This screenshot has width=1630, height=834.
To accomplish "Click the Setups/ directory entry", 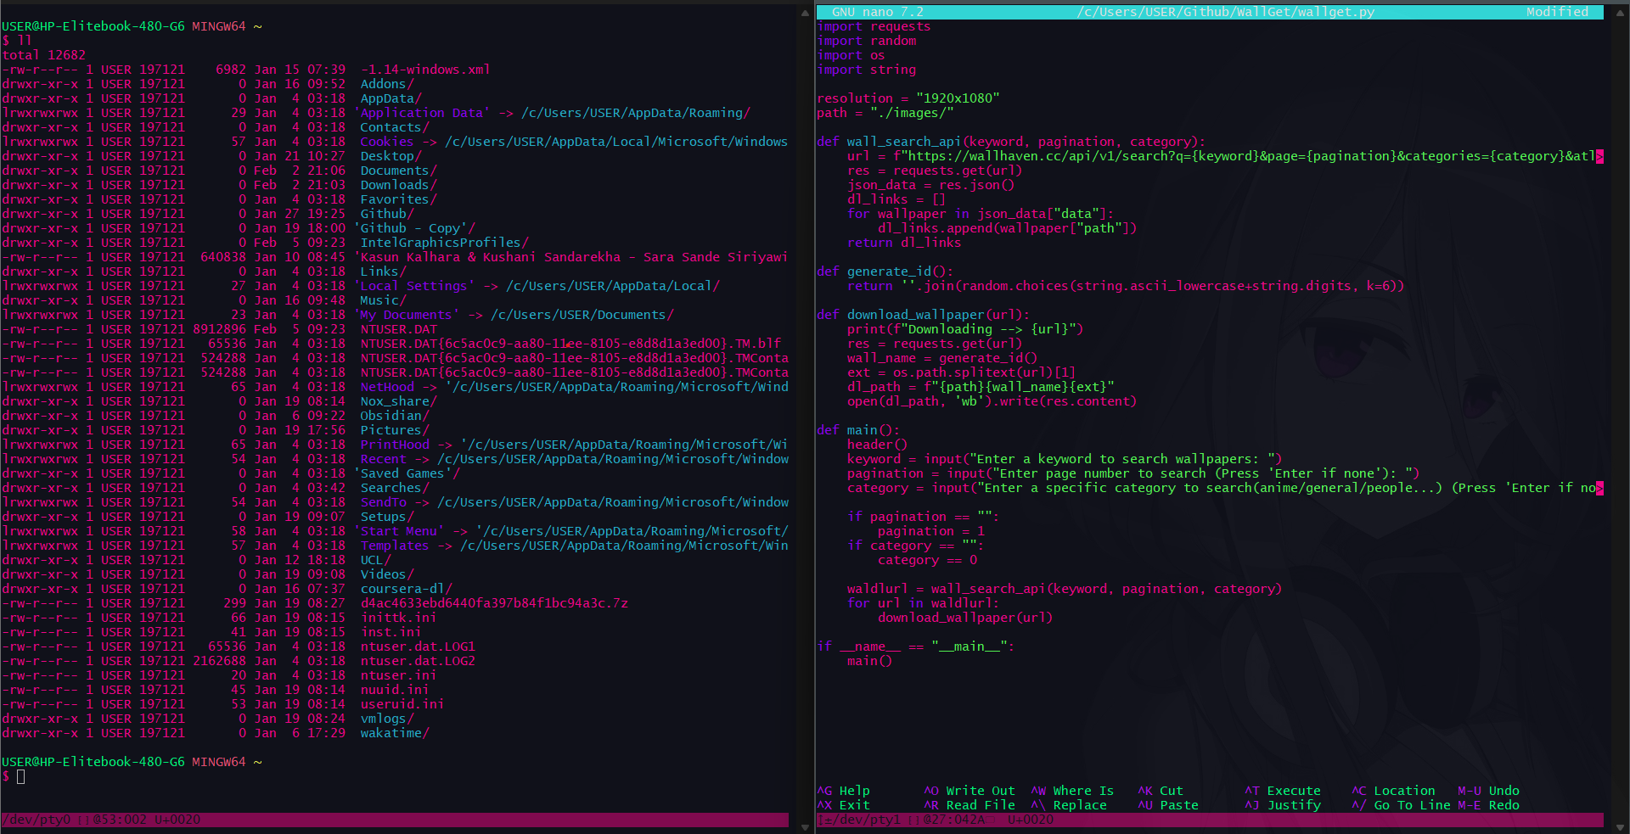I will (x=387, y=517).
